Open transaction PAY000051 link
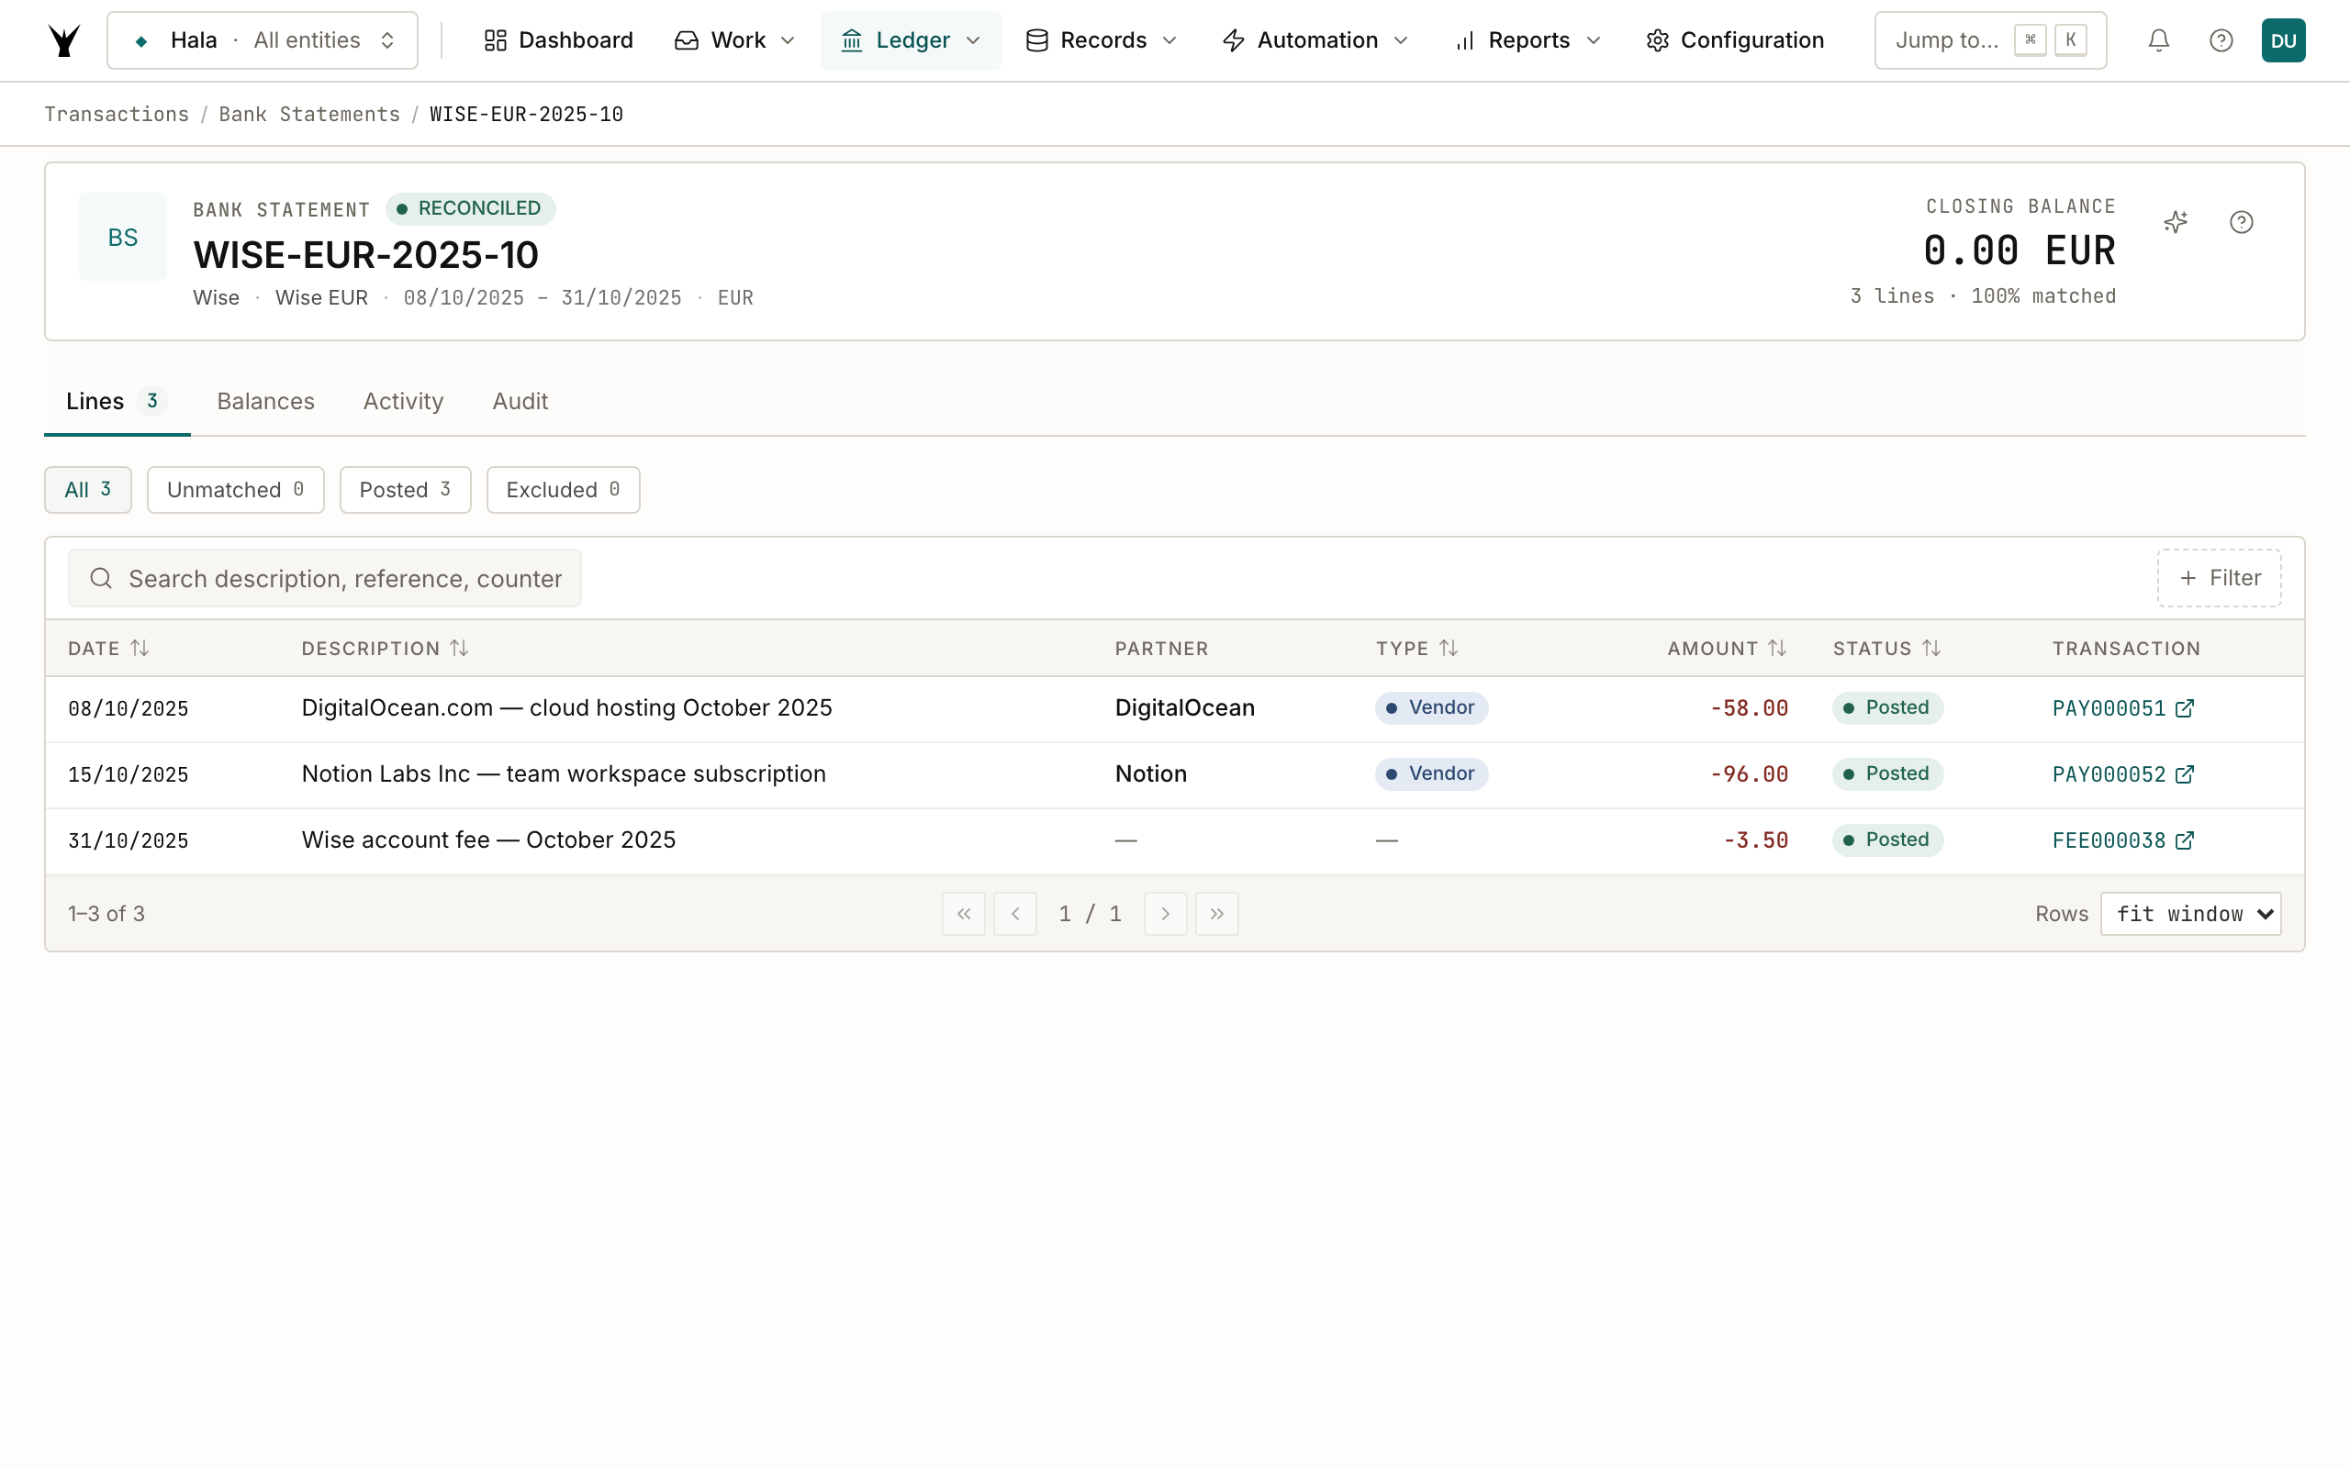 point(2109,708)
